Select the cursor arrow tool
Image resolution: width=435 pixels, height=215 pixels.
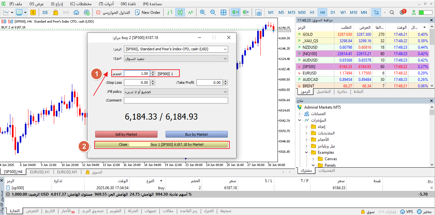coord(376,12)
